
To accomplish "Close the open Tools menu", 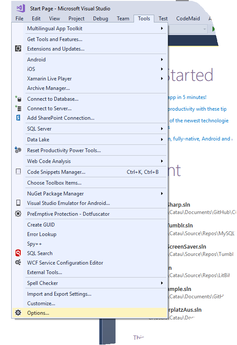I will click(x=144, y=19).
